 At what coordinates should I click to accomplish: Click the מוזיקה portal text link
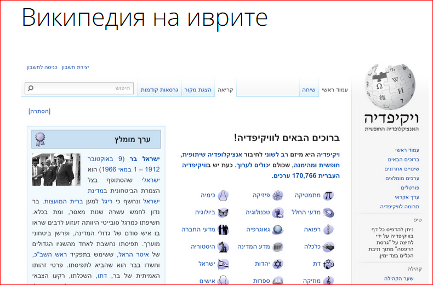tap(312, 281)
